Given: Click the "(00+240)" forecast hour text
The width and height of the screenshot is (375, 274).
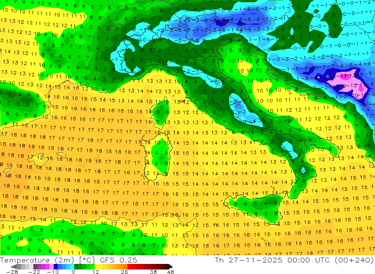Looking at the screenshot, I should click(354, 260).
